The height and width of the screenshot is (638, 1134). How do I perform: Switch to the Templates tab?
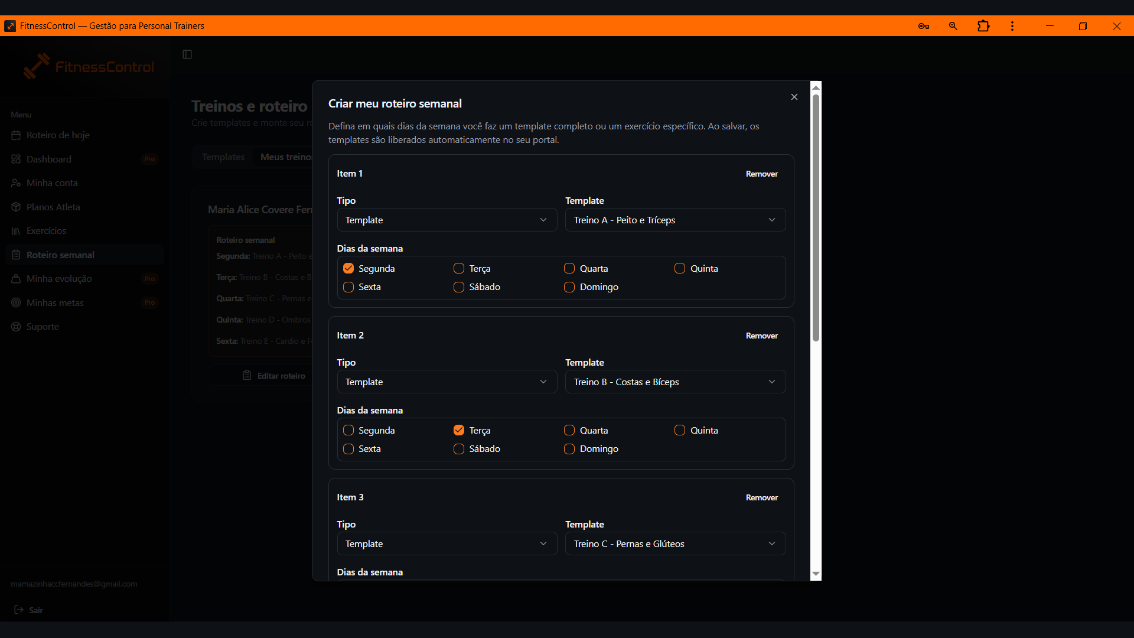coord(223,157)
